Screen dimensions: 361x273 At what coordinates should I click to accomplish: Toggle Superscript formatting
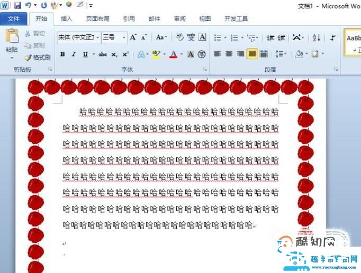pyautogui.click(x=125, y=54)
